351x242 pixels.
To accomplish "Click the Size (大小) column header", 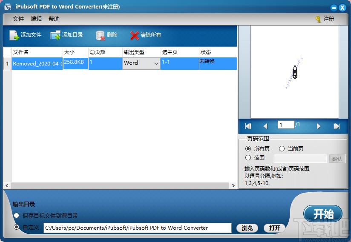I will (75, 52).
